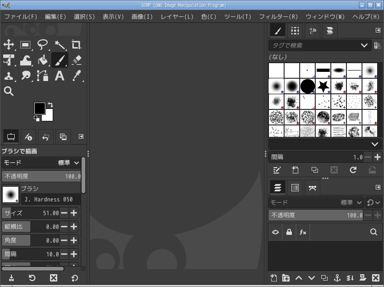The width and height of the screenshot is (384, 287).
Task: Select the Zoom magnifier tool
Action: 9,91
